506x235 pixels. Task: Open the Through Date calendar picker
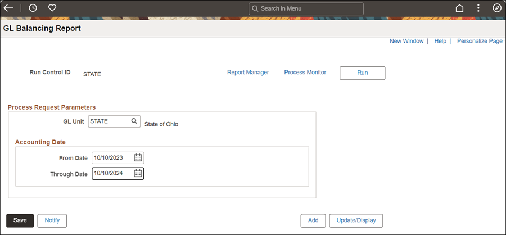[138, 173]
